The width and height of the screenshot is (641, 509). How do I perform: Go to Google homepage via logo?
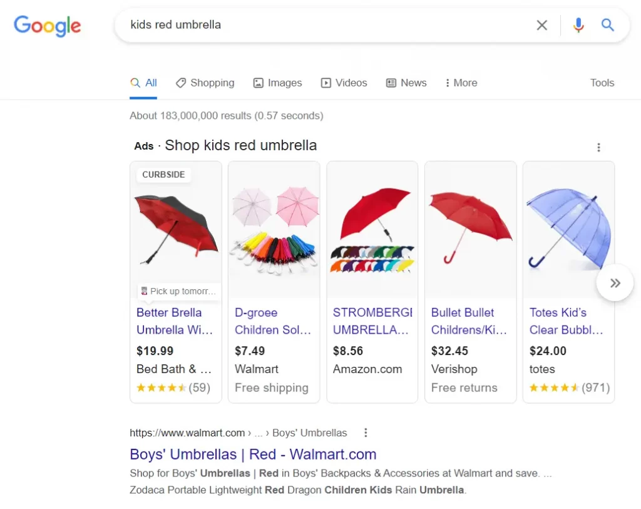(x=48, y=26)
